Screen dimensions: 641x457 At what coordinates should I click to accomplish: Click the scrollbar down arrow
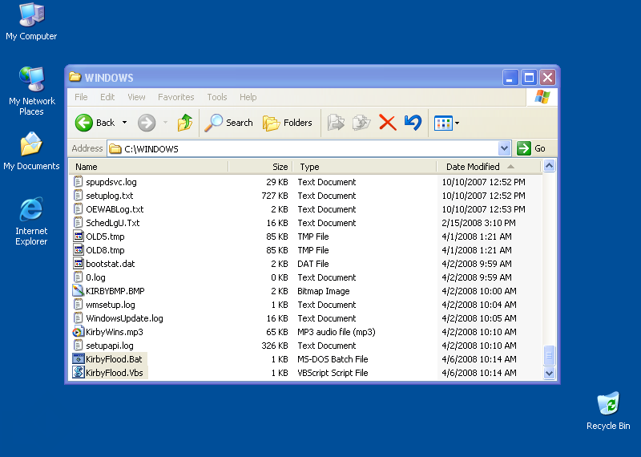pos(549,373)
